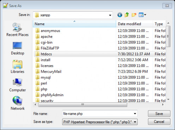This screenshot has height=130, width=175.
Task: Sort by the Name column header
Action: 74,24
